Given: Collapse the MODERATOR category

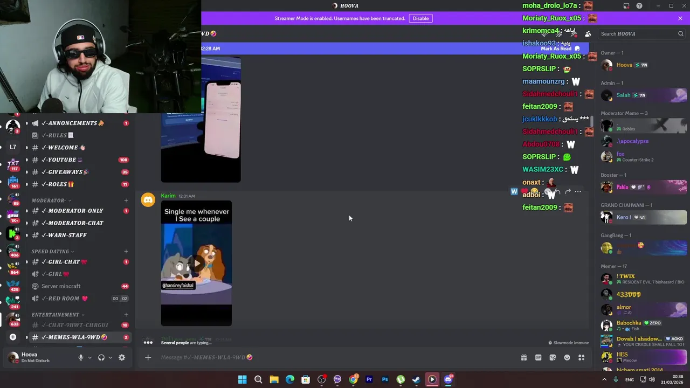Looking at the screenshot, I should (51, 200).
